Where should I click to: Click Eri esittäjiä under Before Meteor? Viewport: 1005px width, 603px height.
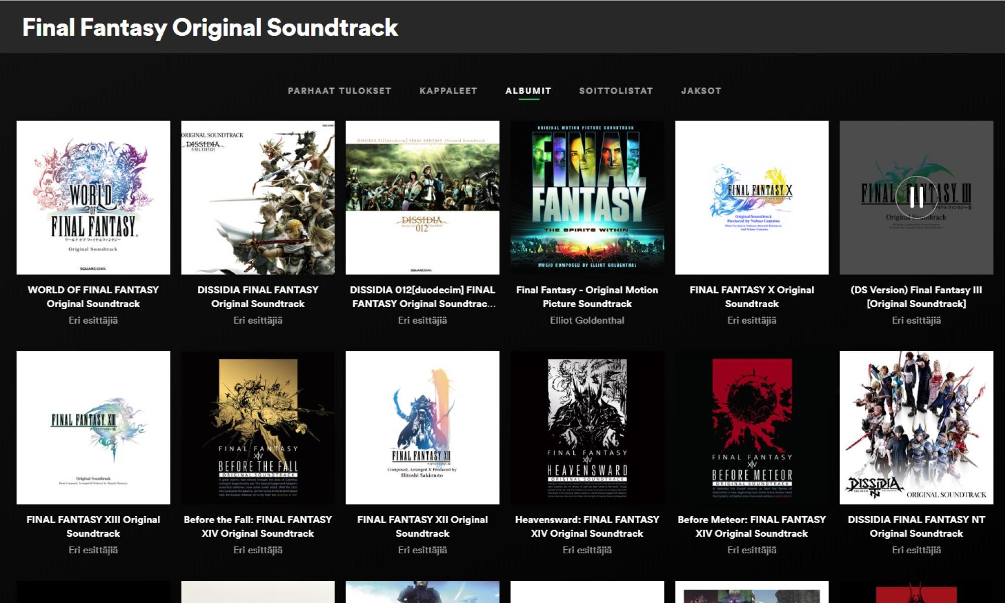pyautogui.click(x=752, y=550)
